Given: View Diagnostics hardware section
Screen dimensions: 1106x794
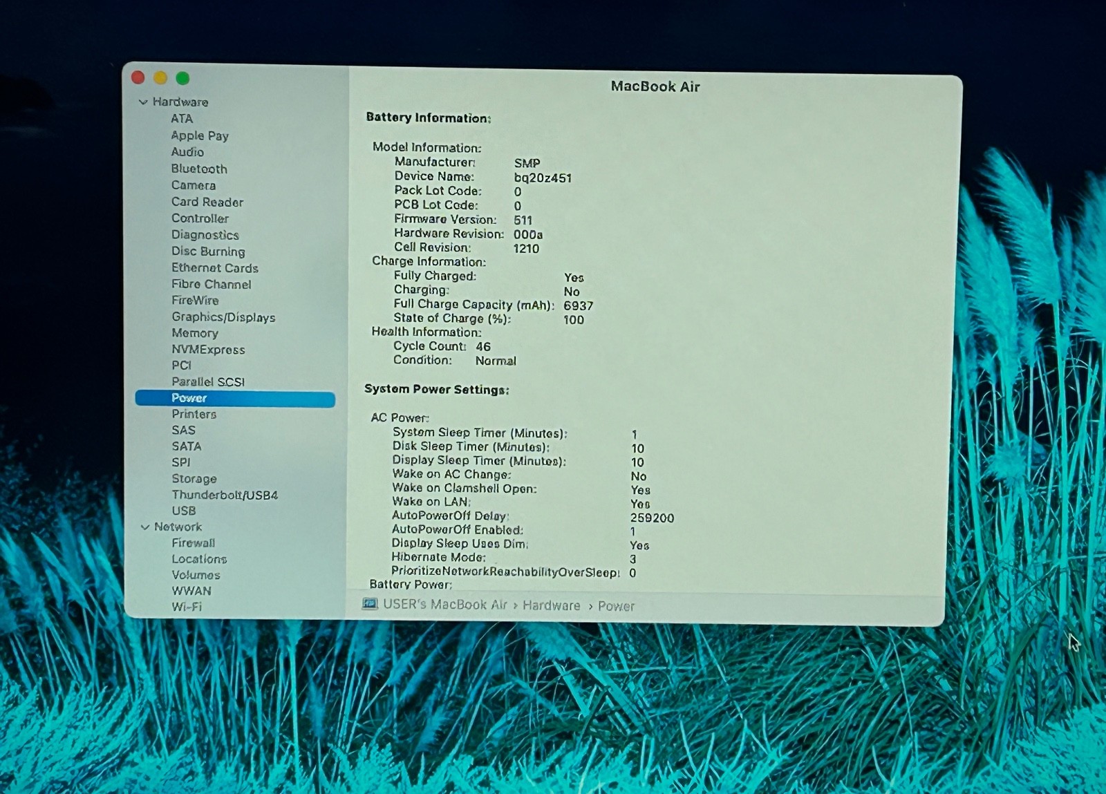Looking at the screenshot, I should tap(205, 235).
